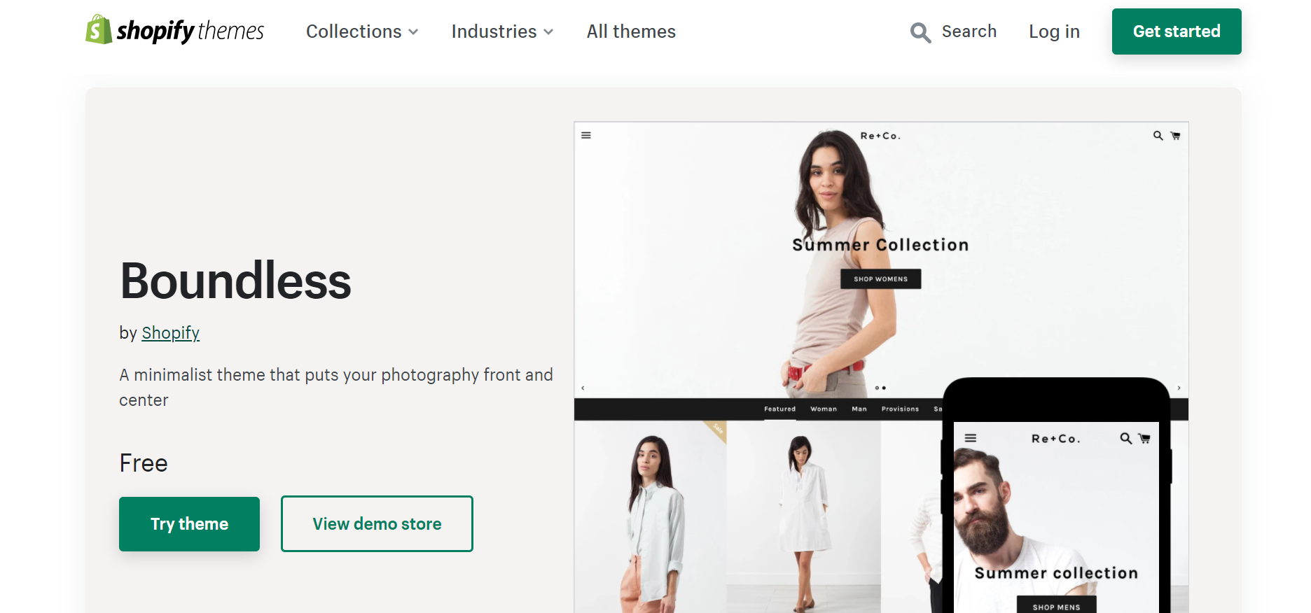This screenshot has width=1311, height=613.
Task: Follow the Shopify author link
Action: click(170, 333)
